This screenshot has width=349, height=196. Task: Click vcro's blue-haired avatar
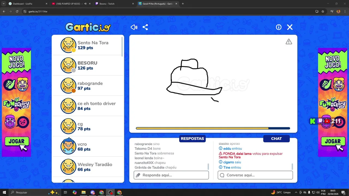pos(68,146)
